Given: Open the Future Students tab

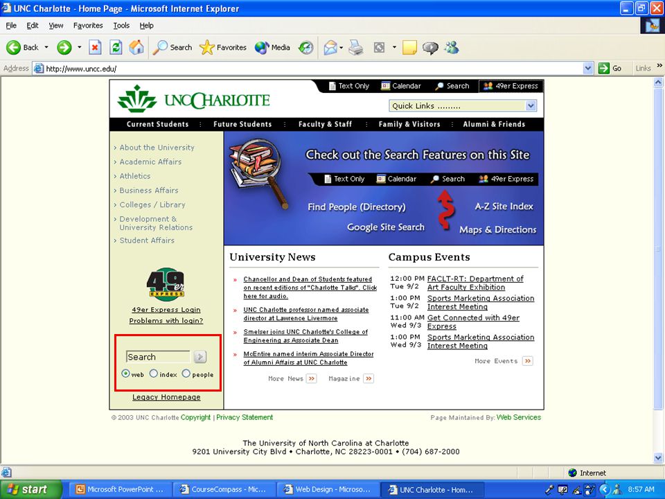Looking at the screenshot, I should click(242, 124).
